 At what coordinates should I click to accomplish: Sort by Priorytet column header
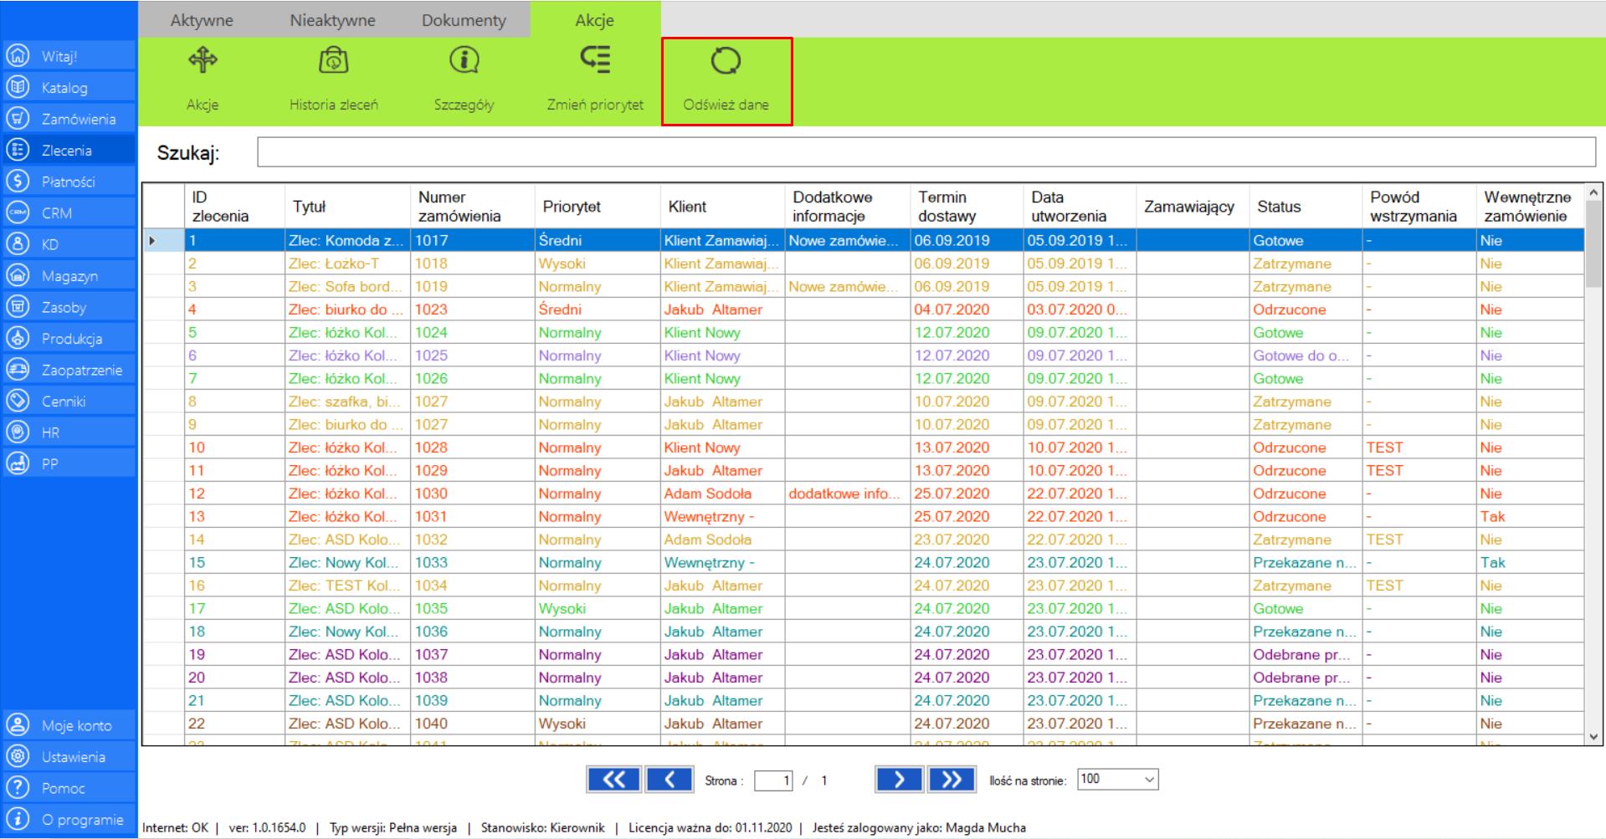(x=598, y=207)
